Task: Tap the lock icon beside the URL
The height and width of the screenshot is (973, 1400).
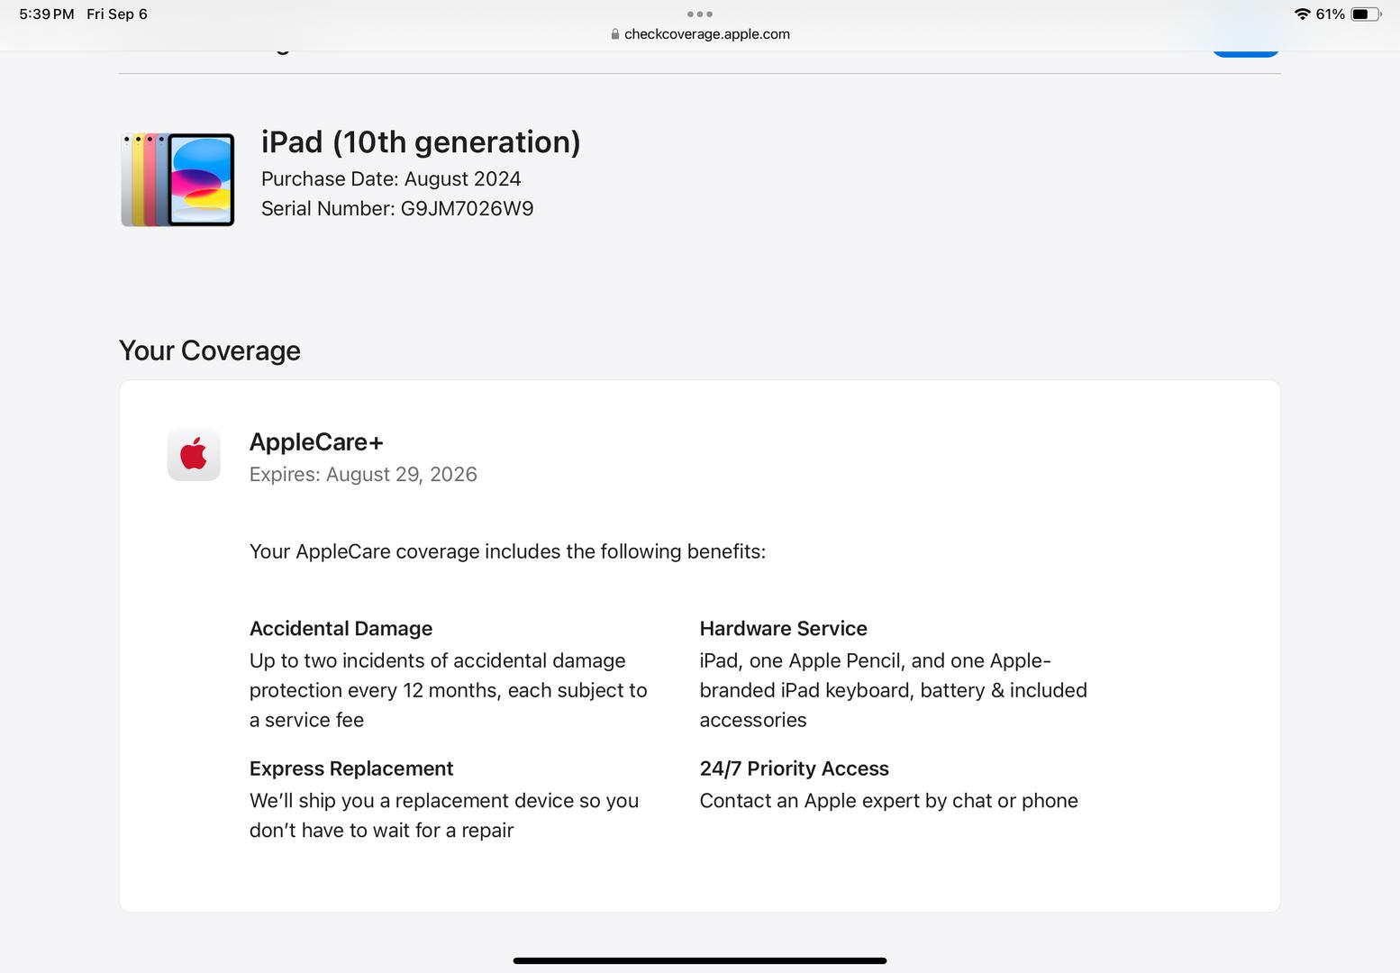Action: 615,34
